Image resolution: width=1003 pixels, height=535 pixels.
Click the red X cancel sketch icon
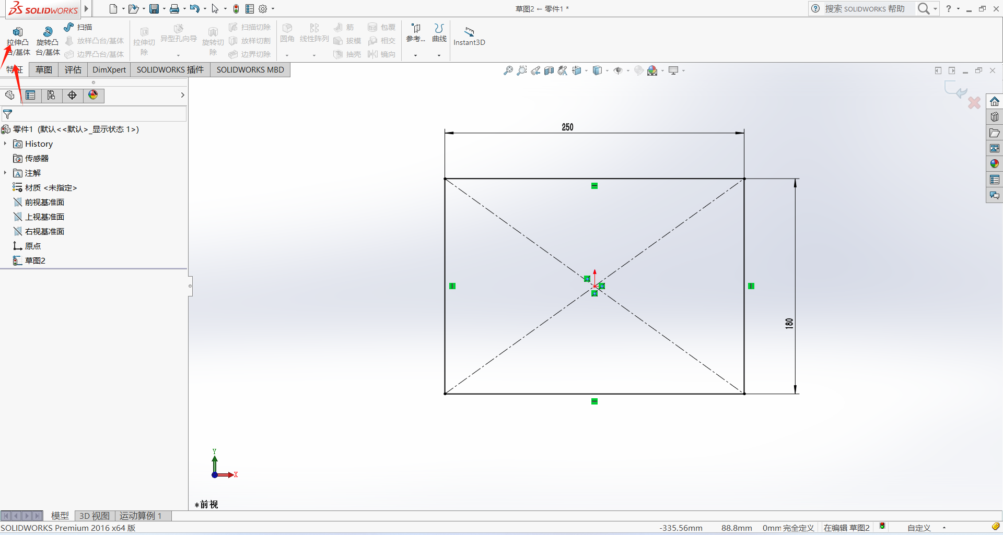point(974,103)
